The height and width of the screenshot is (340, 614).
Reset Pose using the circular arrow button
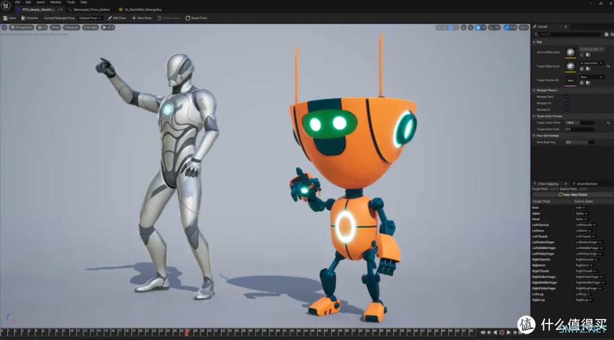tap(196, 18)
